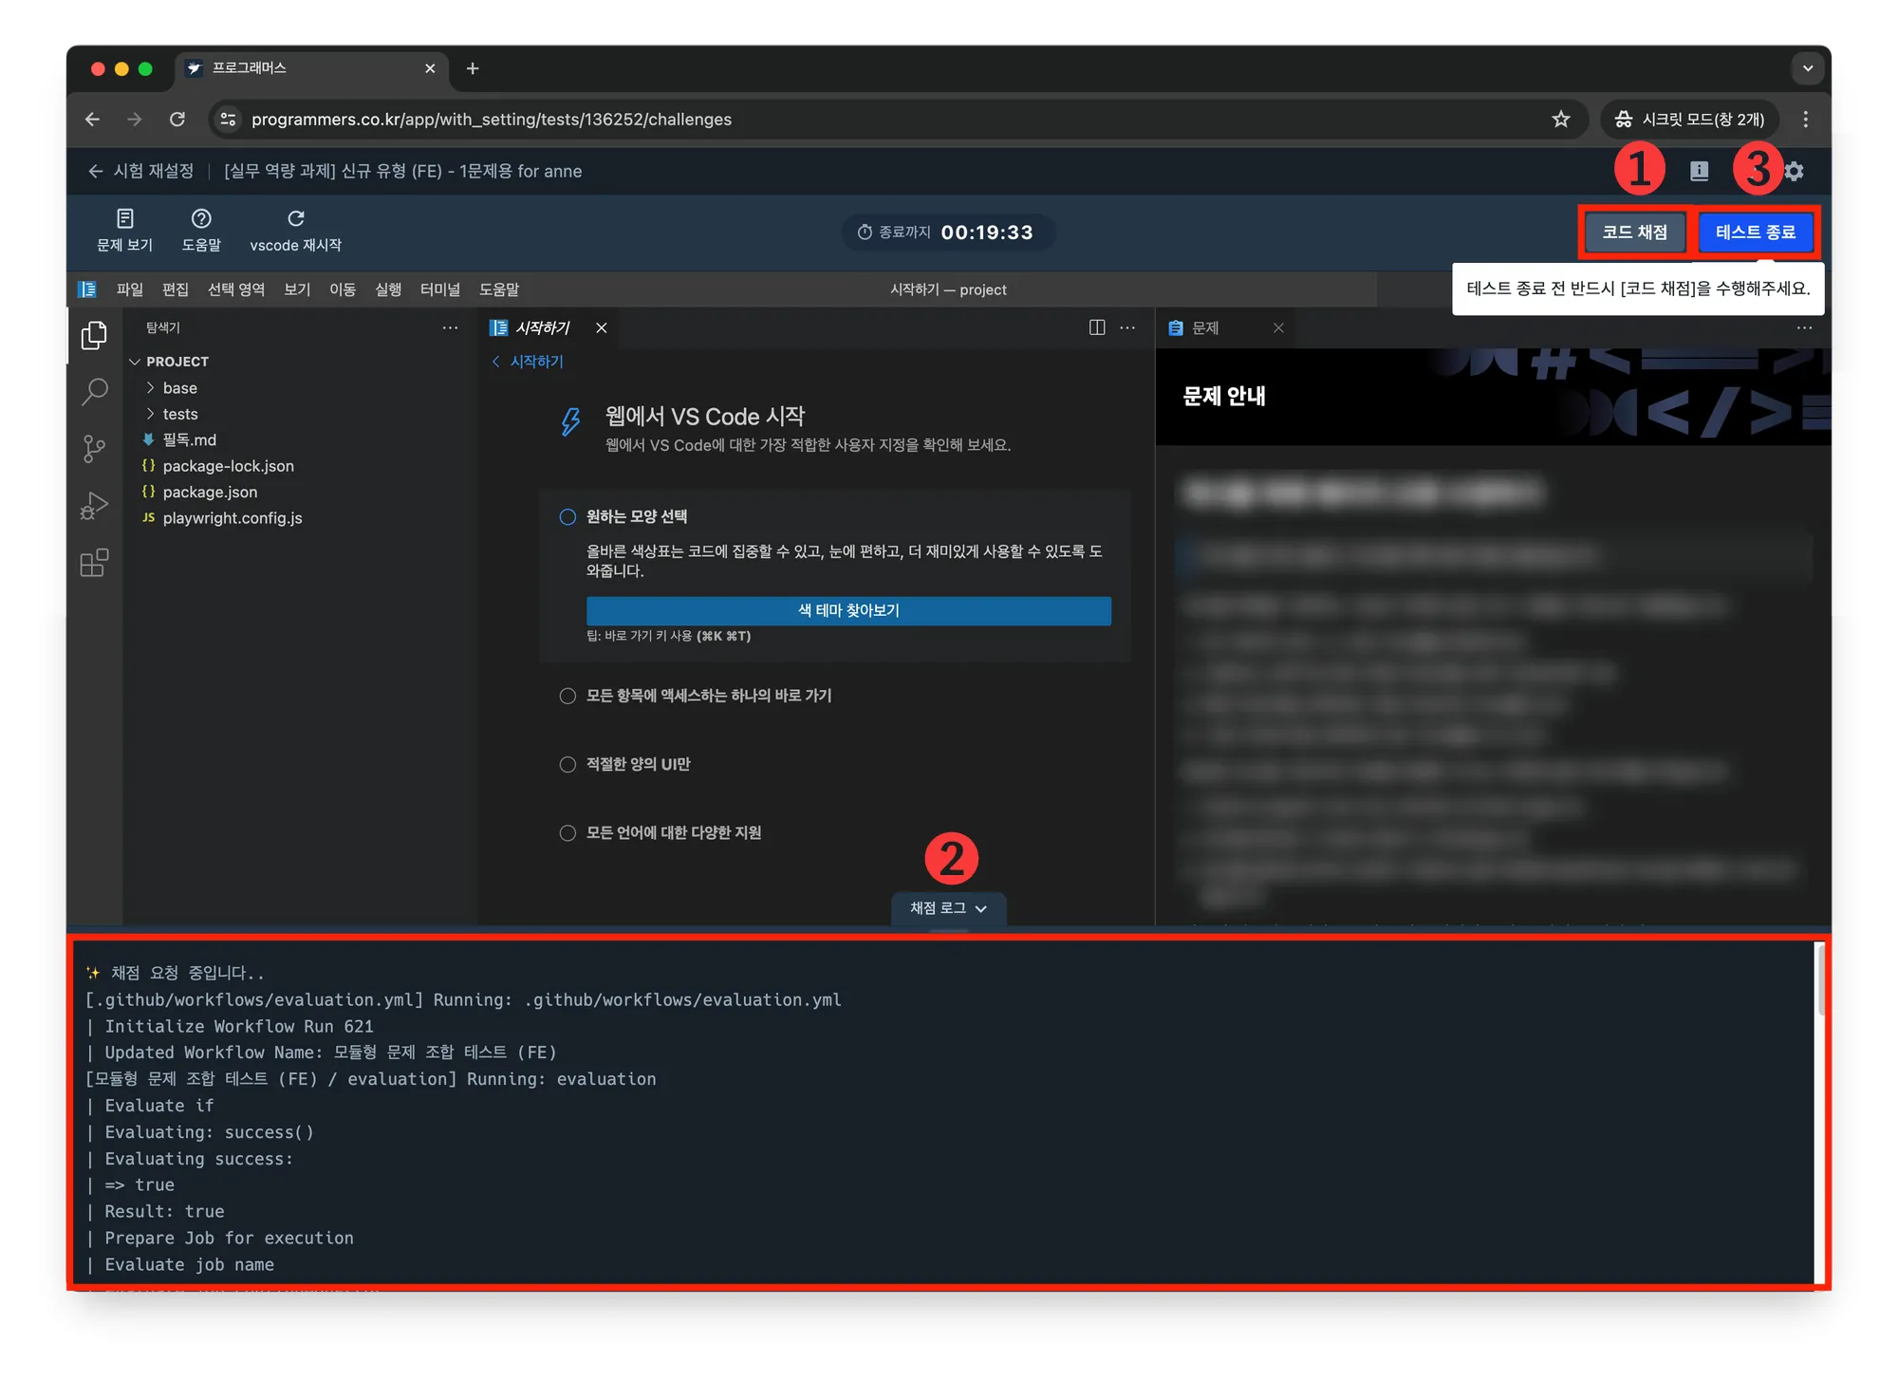The image size is (1898, 1379).
Task: Split the editor with layout icon
Action: [1096, 327]
